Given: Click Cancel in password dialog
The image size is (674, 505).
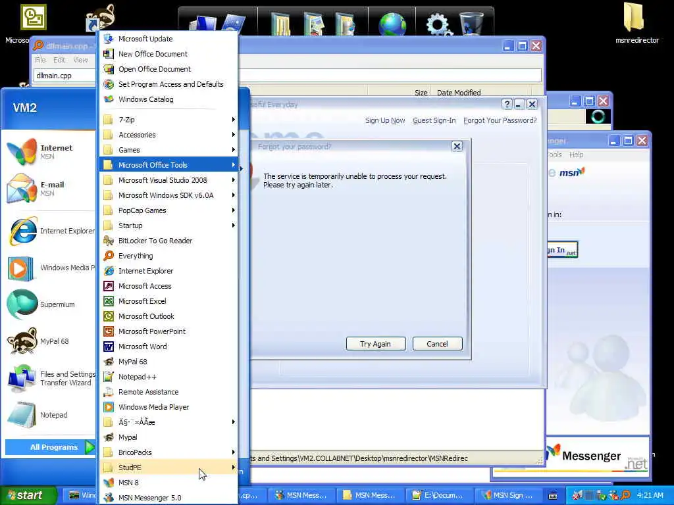Looking at the screenshot, I should click(x=437, y=343).
